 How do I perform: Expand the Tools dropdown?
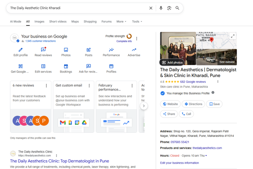137,22
